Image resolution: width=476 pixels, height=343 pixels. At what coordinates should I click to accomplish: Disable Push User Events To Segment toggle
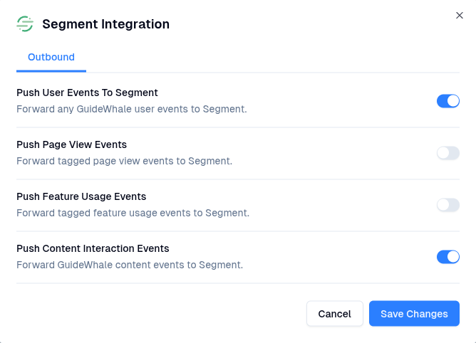coord(448,101)
